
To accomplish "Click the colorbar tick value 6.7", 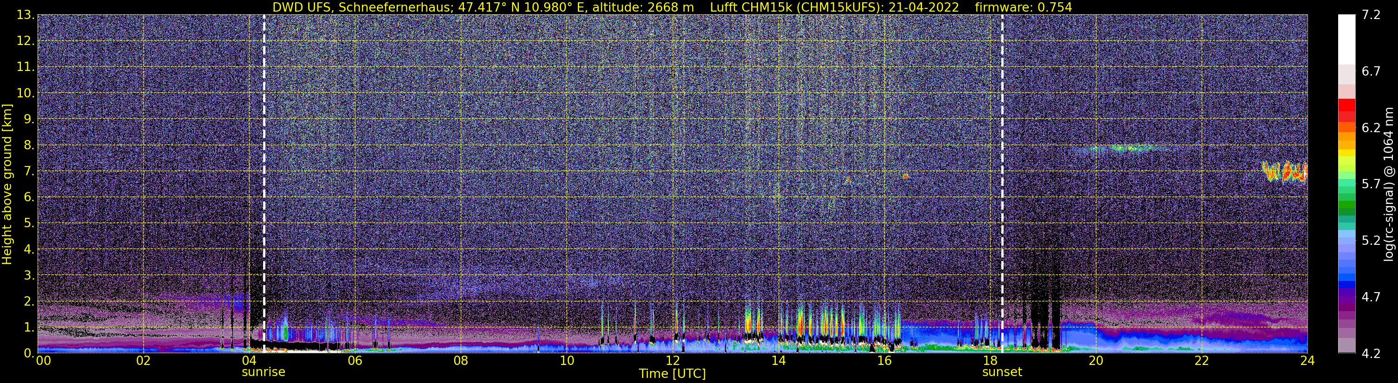I will [1371, 71].
